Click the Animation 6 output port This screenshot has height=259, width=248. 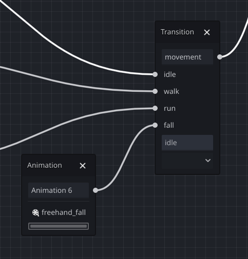coord(96,190)
